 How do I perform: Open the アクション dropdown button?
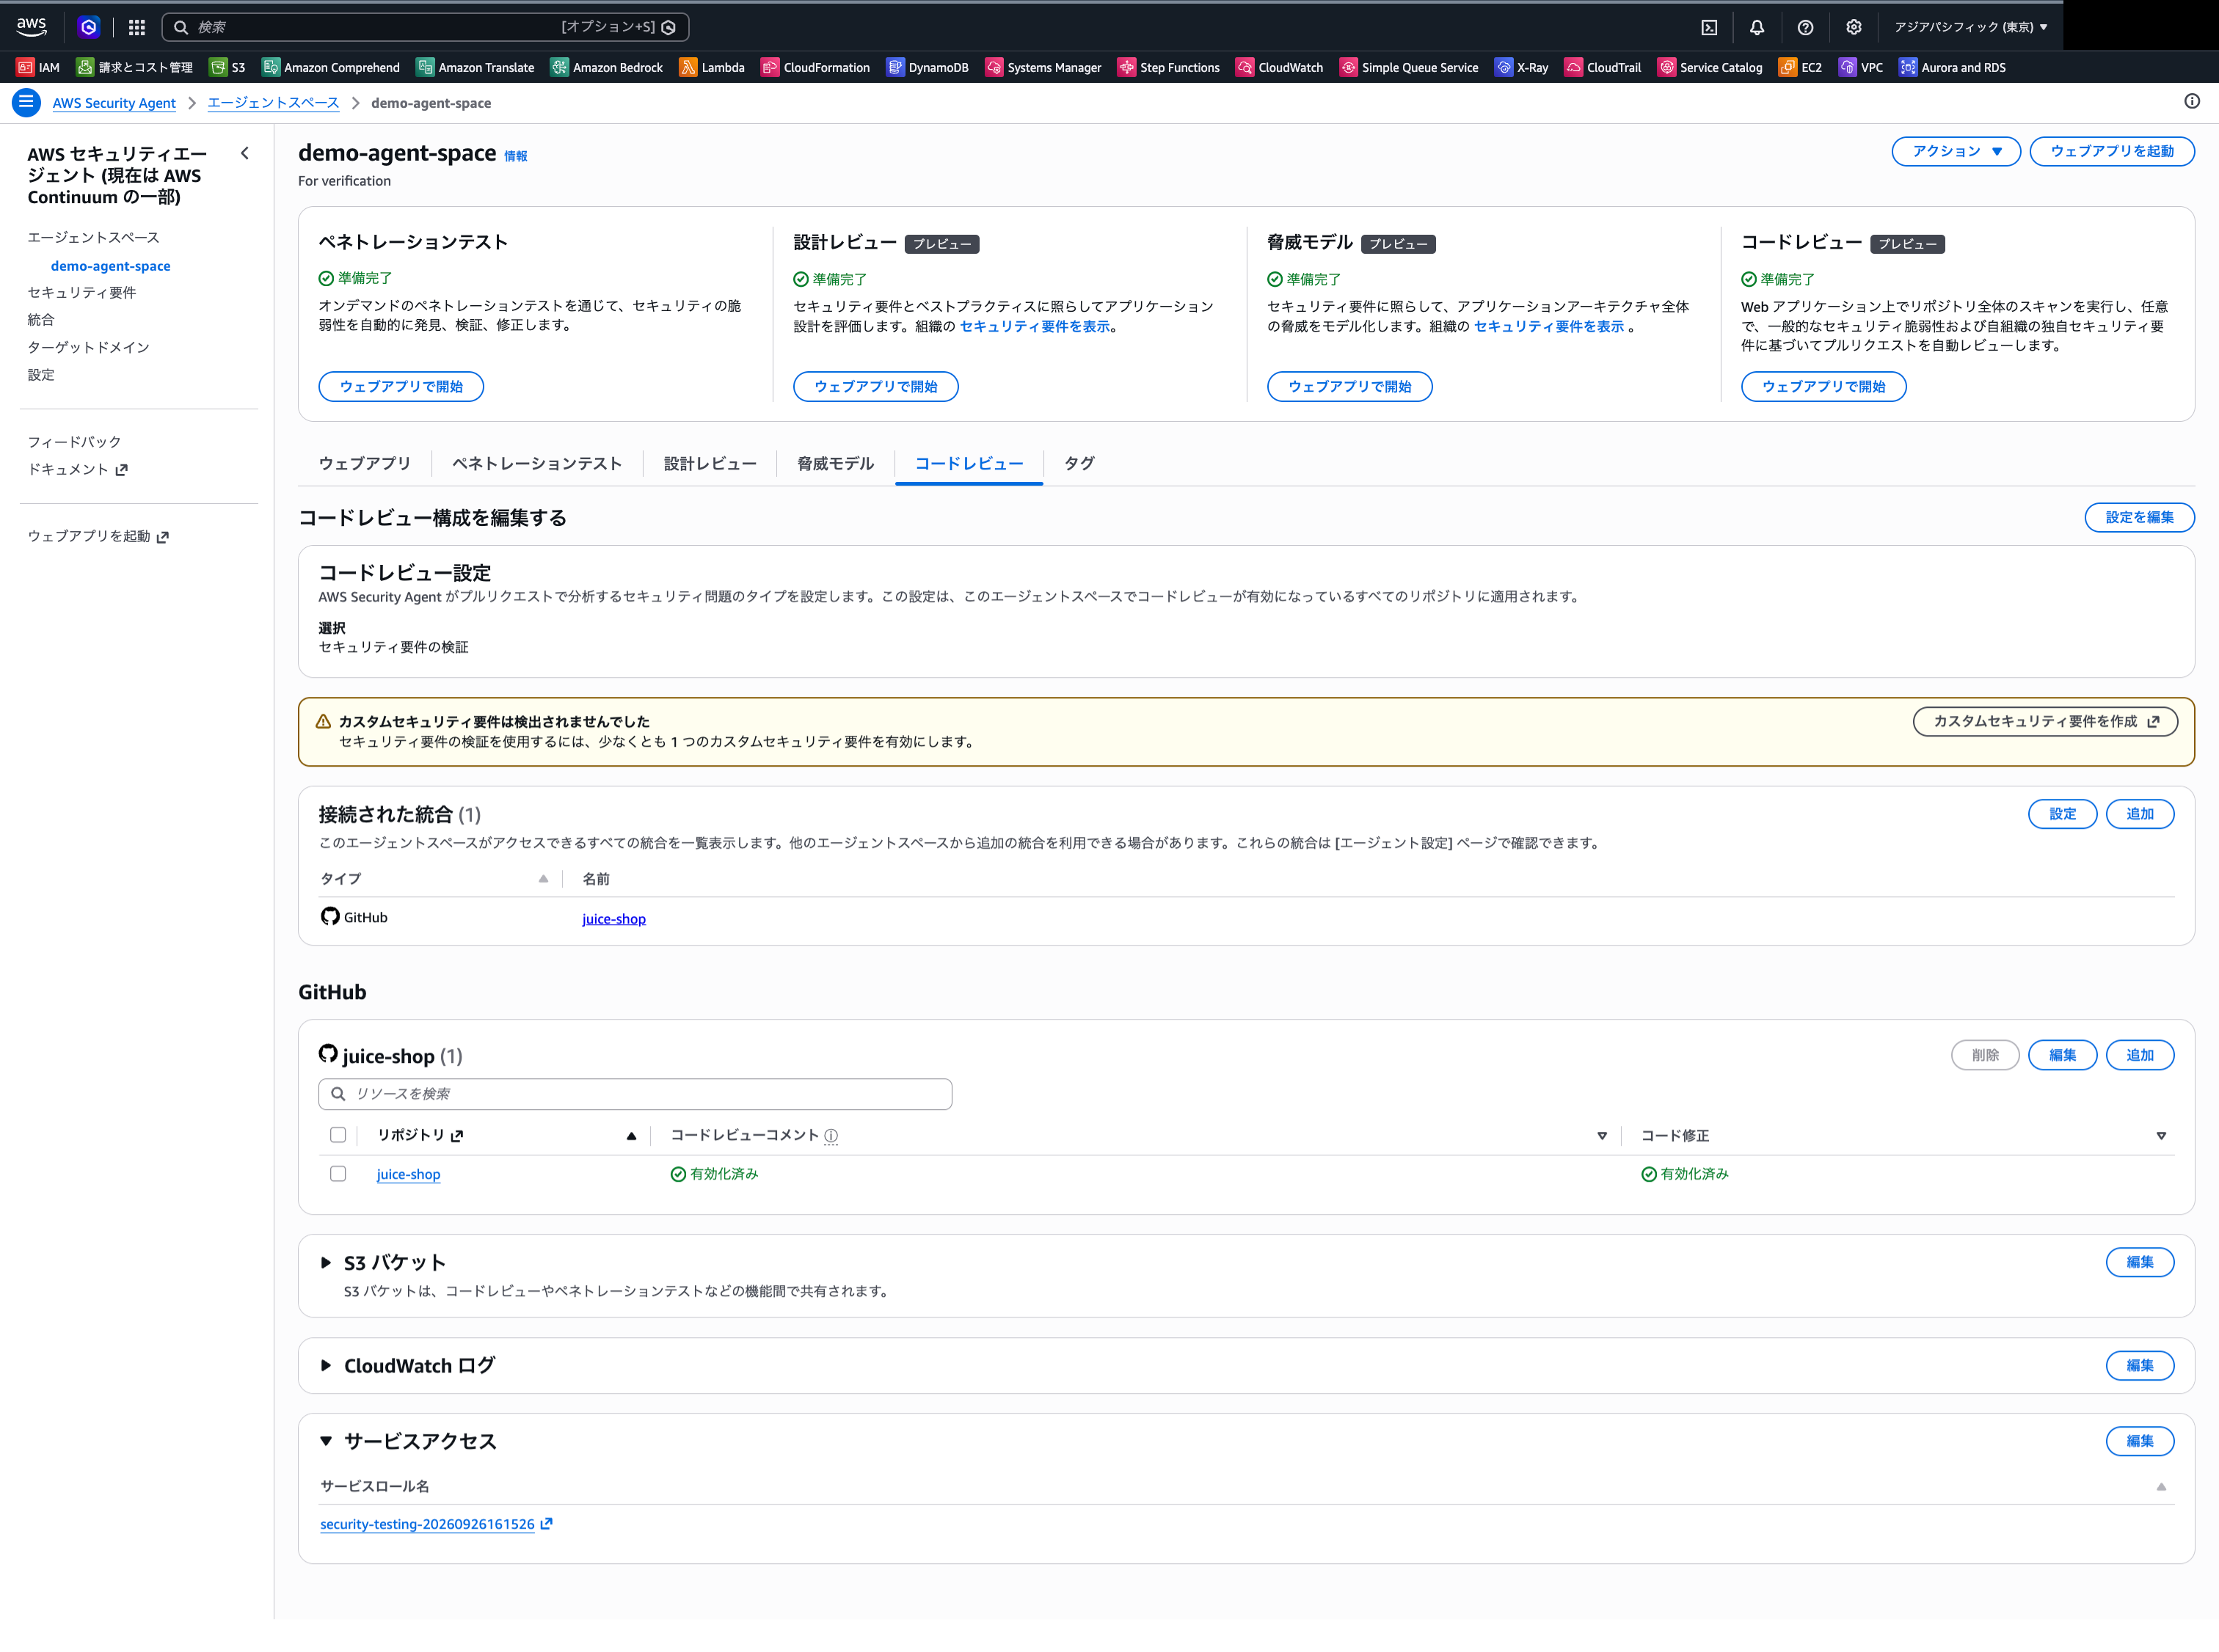click(x=1955, y=151)
